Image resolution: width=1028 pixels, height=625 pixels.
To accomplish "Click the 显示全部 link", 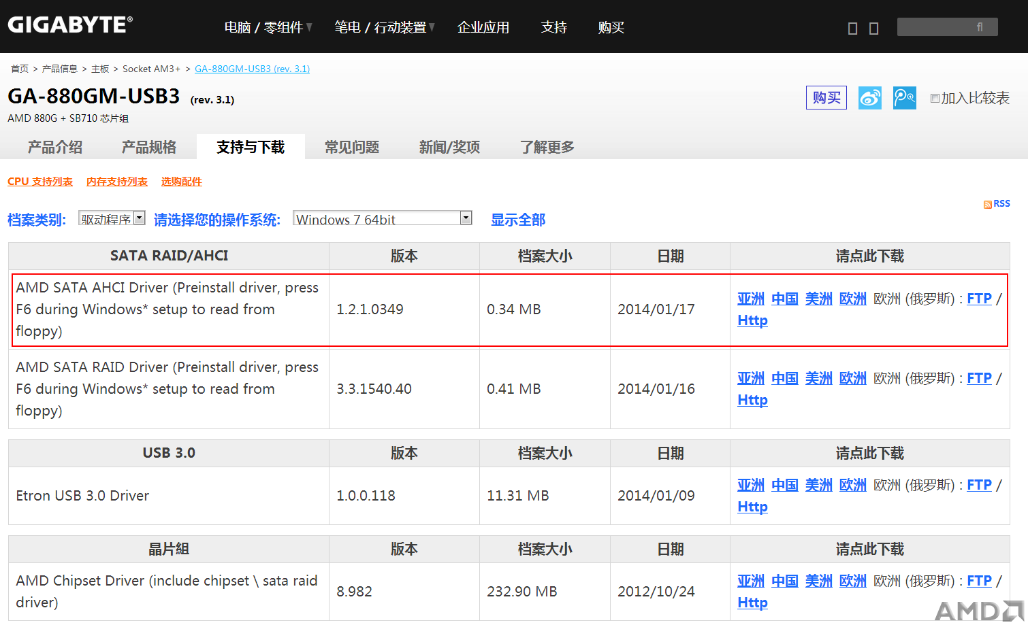I will (x=518, y=220).
